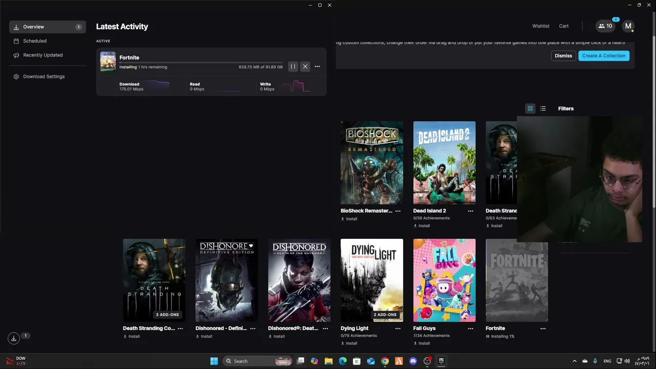Install Dishonored®: Death of the Outsider
656x369 pixels.
[276, 337]
